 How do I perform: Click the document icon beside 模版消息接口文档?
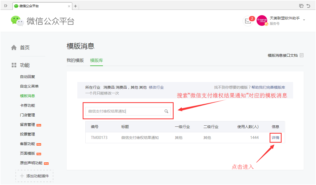pyautogui.click(x=302, y=55)
